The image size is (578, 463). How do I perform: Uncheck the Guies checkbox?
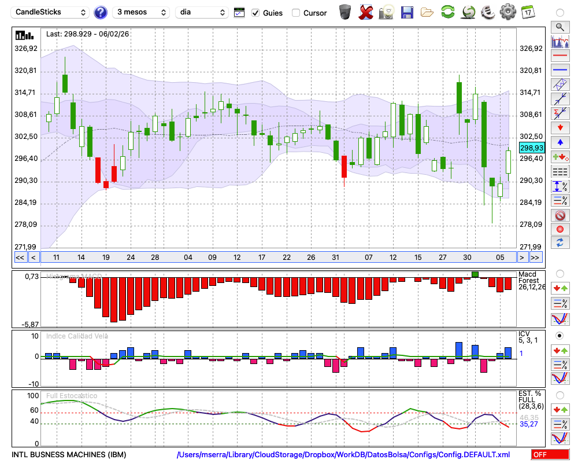(x=255, y=13)
